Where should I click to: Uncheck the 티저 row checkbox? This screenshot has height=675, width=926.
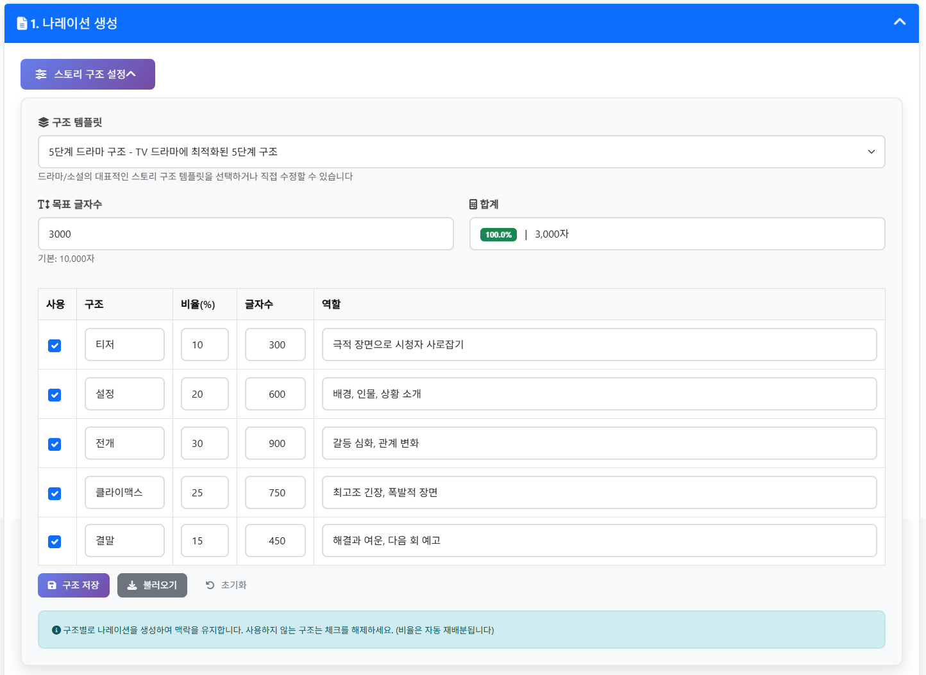(55, 346)
